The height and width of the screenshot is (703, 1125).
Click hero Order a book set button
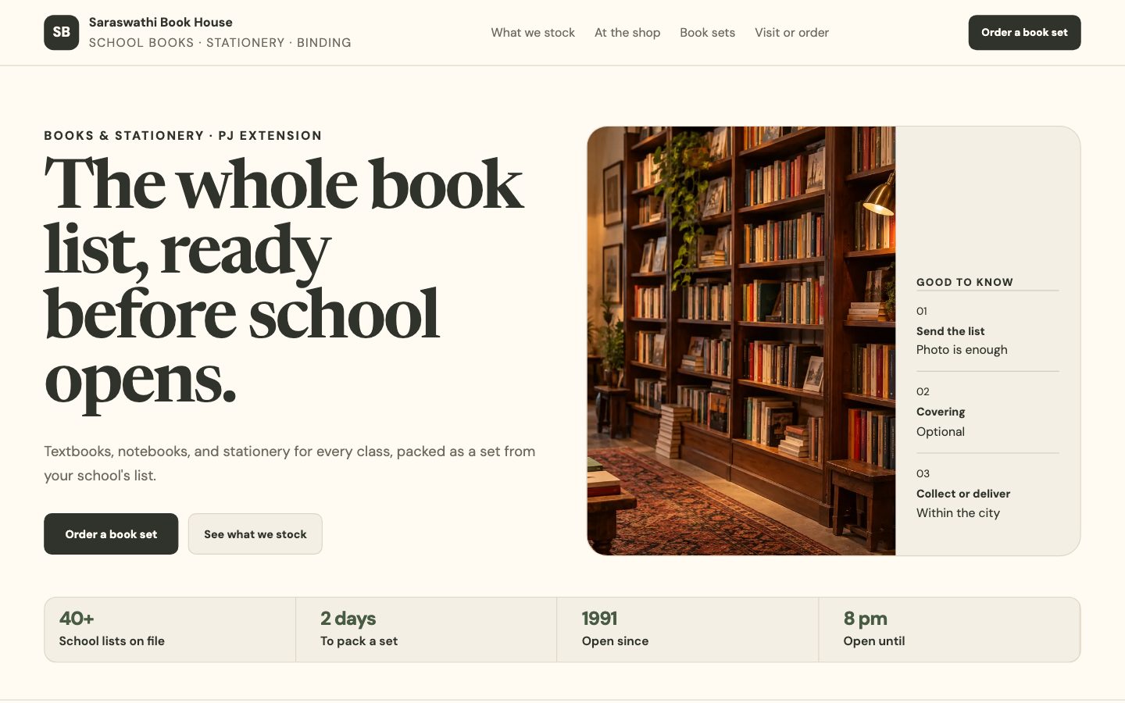[x=111, y=533]
